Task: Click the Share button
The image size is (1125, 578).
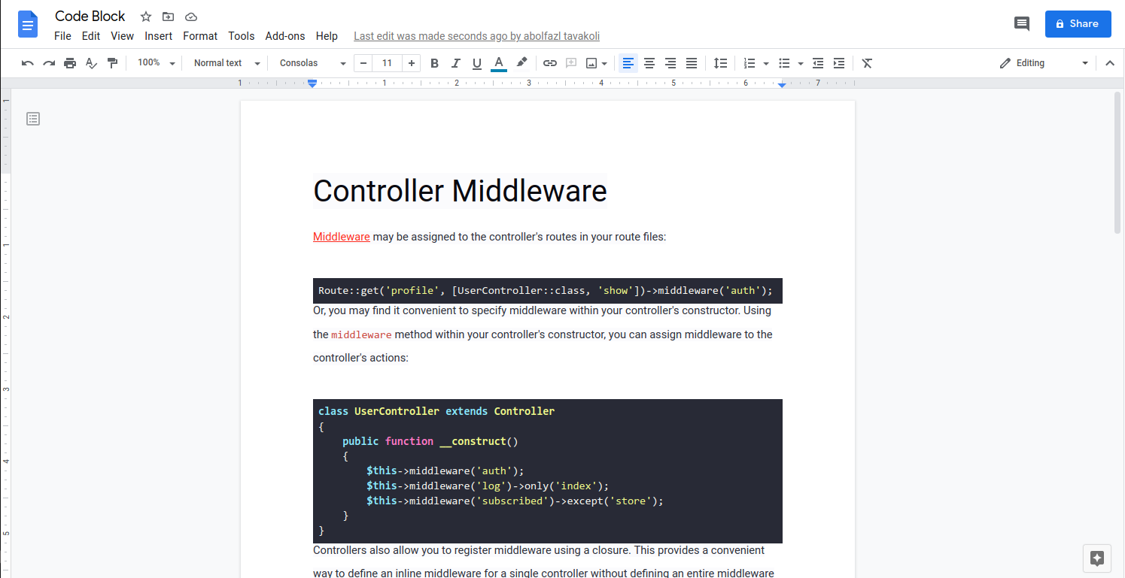Action: [1078, 24]
